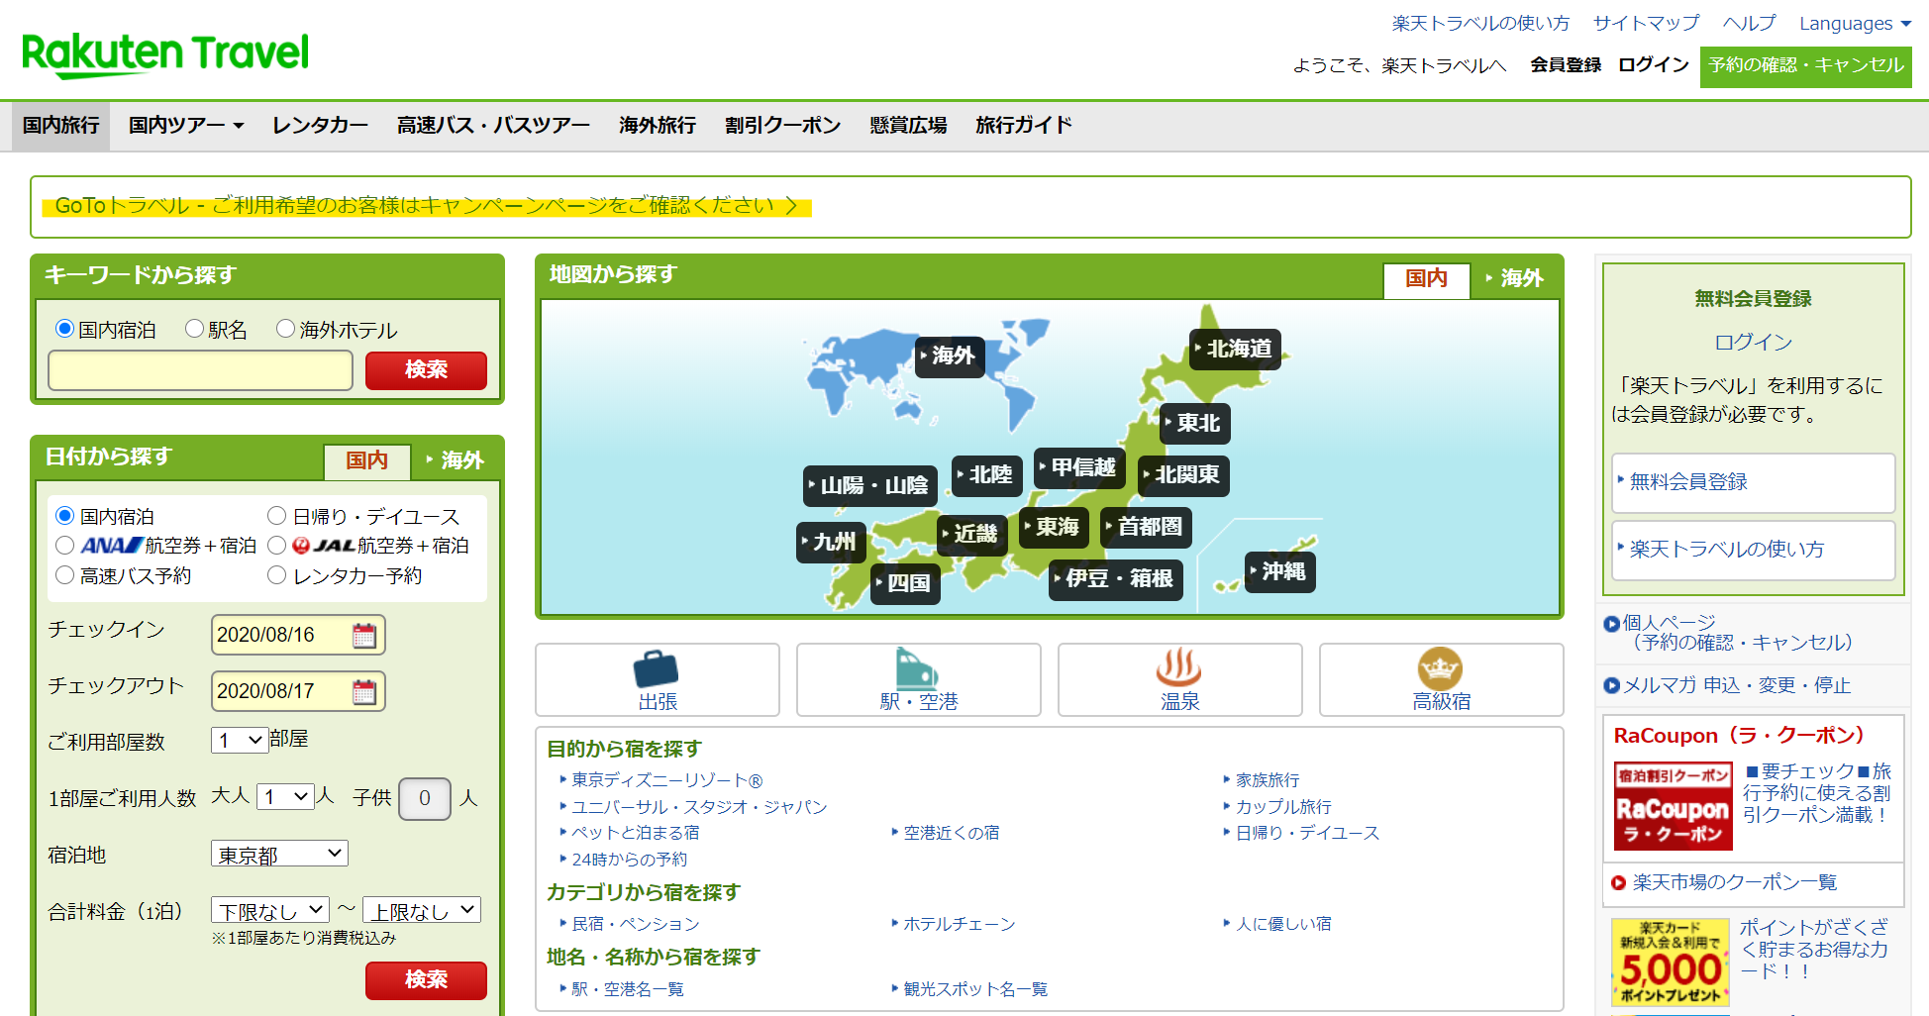Open the GoToトラベル campaign notice link
Screen dimensions: 1929x1016
(427, 206)
